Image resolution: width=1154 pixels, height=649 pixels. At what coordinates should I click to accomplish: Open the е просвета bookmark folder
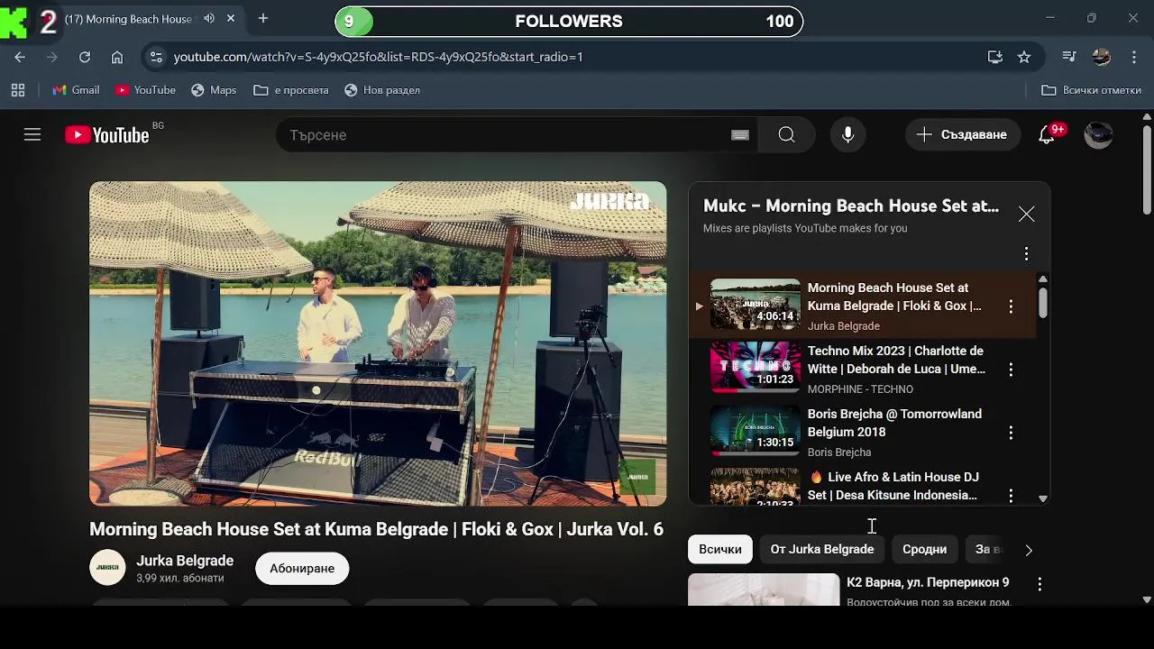click(x=291, y=90)
